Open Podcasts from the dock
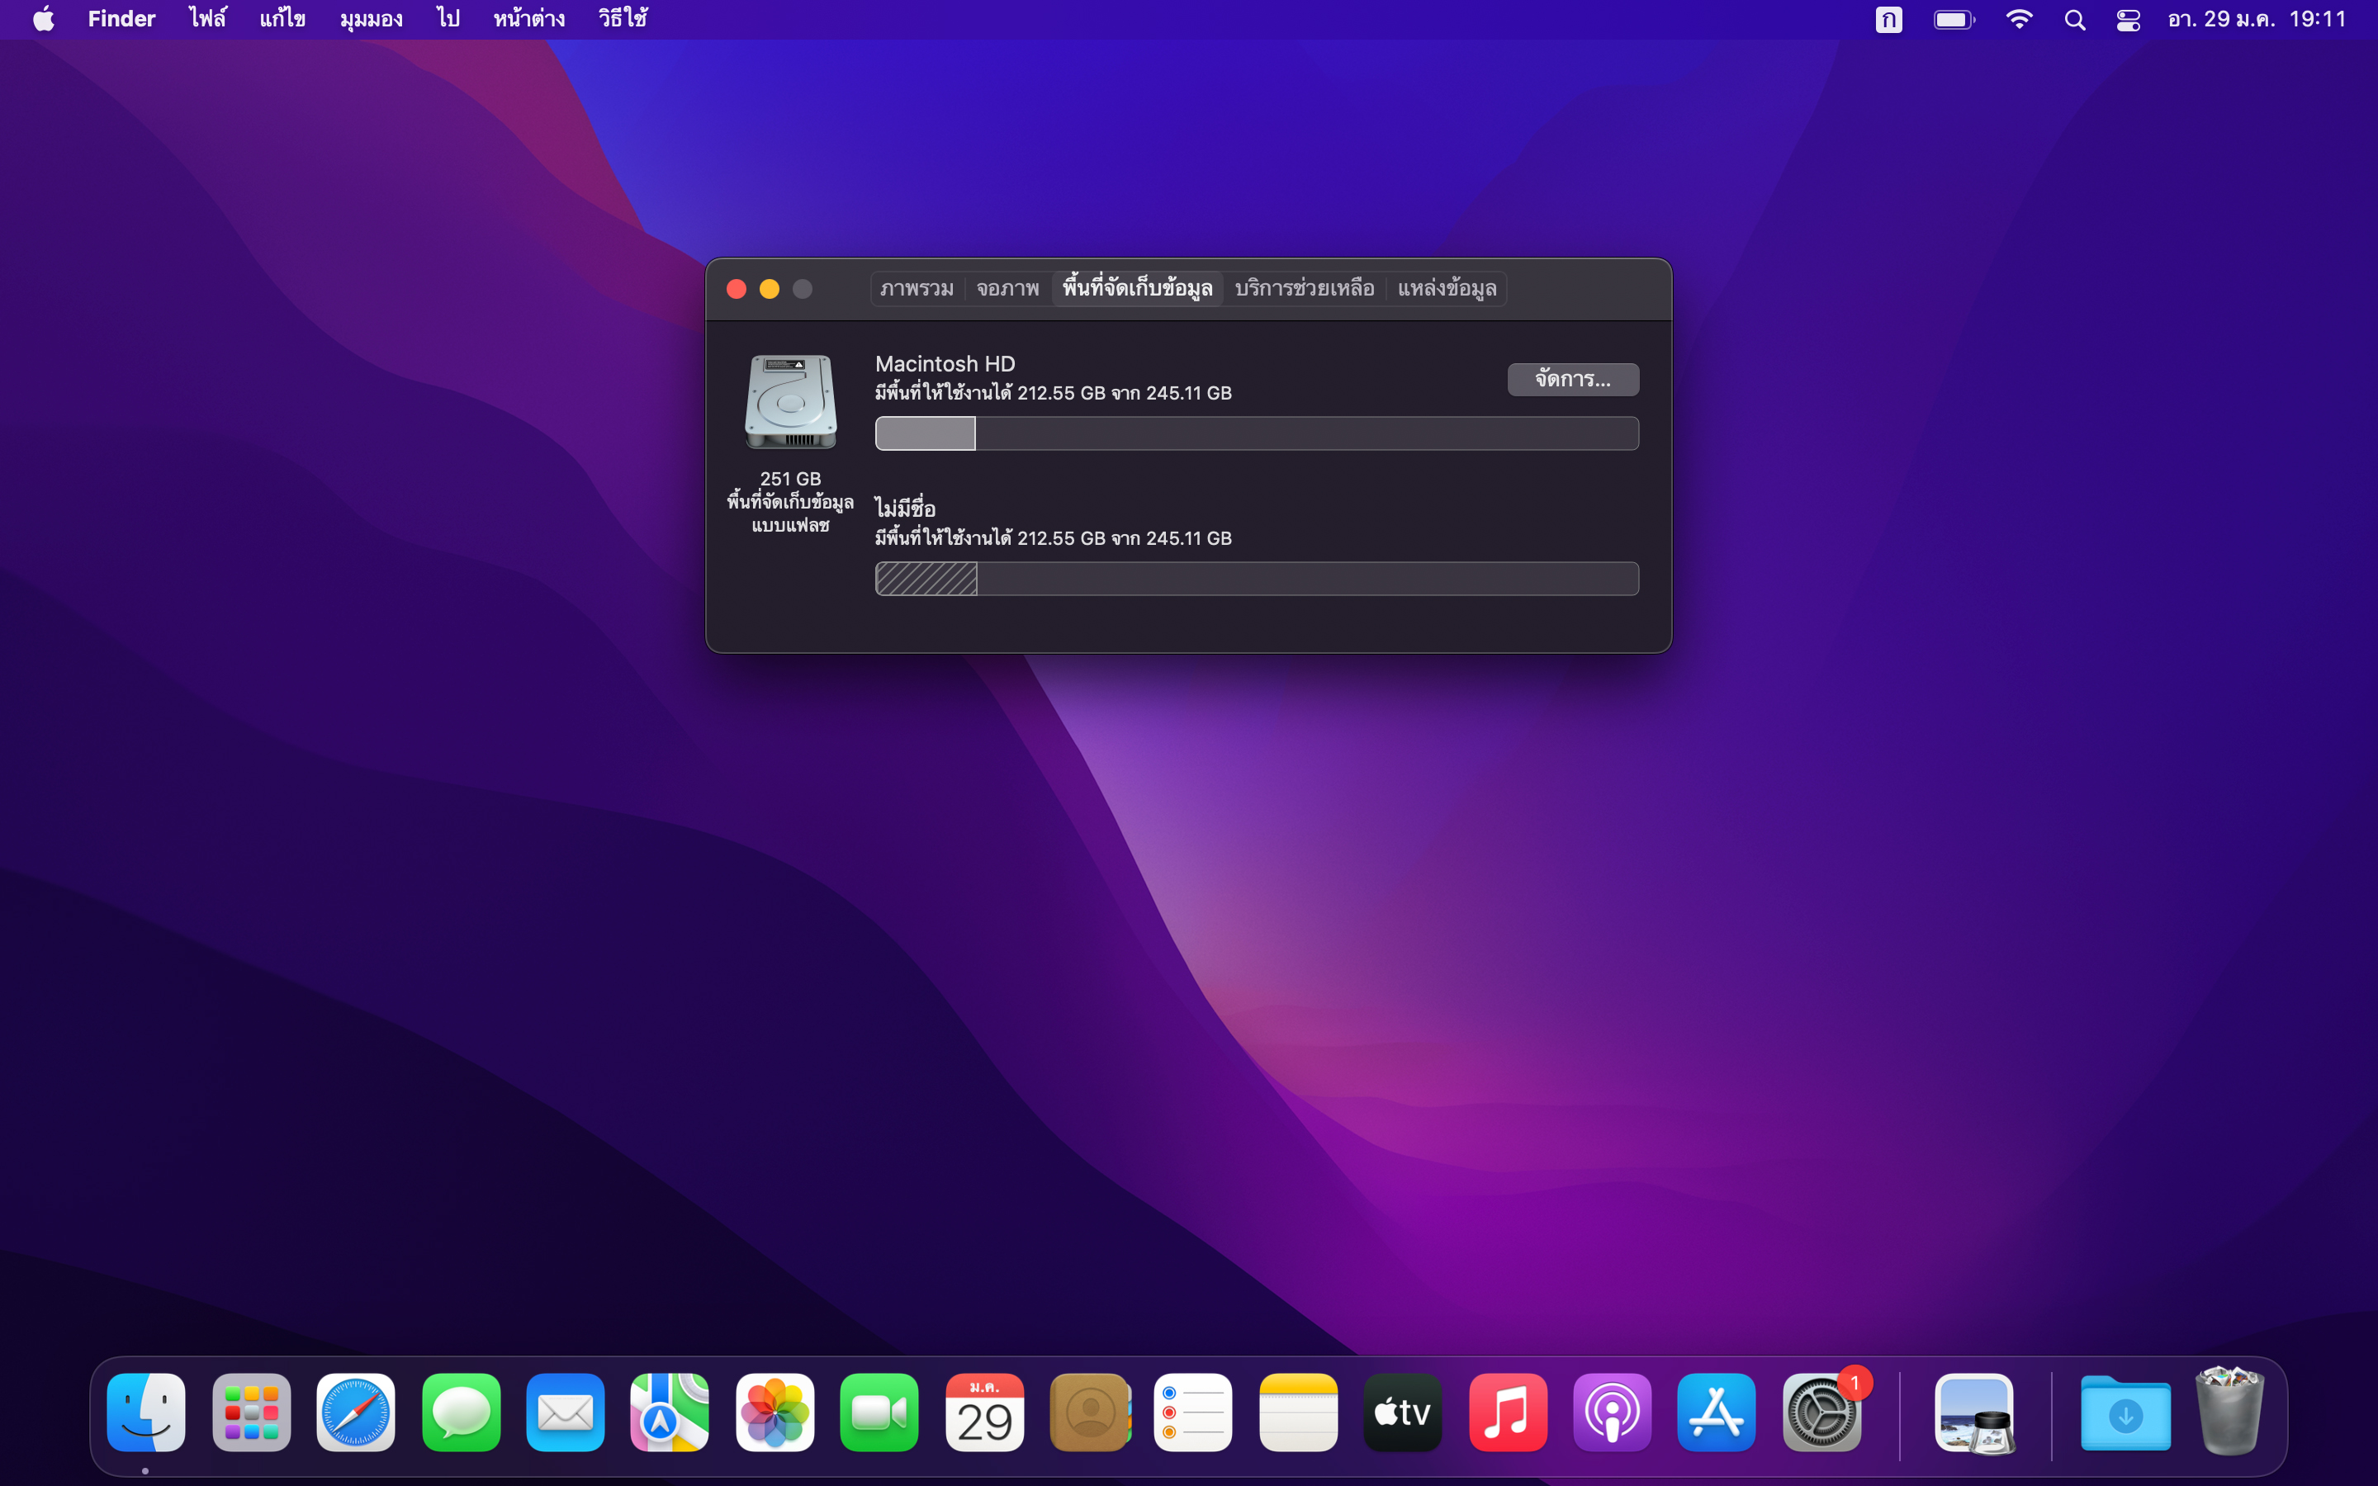 [1612, 1413]
